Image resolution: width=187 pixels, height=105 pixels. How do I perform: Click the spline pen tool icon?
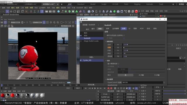click(62, 11)
